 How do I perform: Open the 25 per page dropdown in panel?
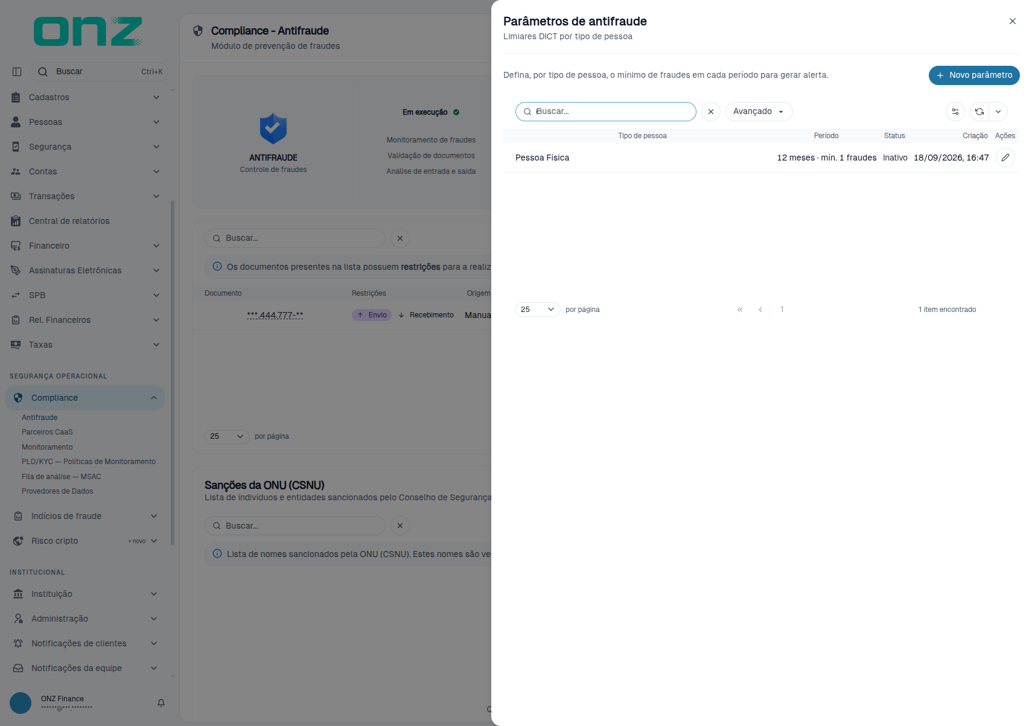pyautogui.click(x=538, y=310)
